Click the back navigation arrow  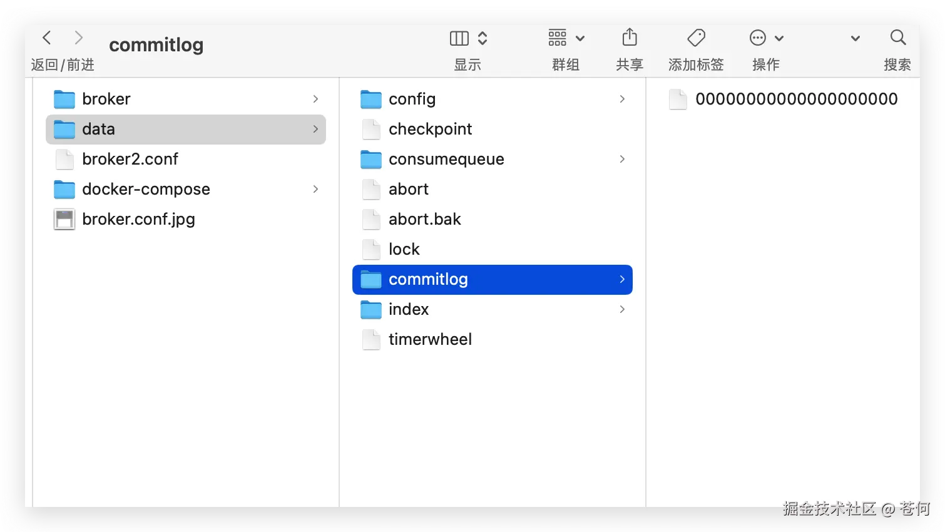[46, 38]
